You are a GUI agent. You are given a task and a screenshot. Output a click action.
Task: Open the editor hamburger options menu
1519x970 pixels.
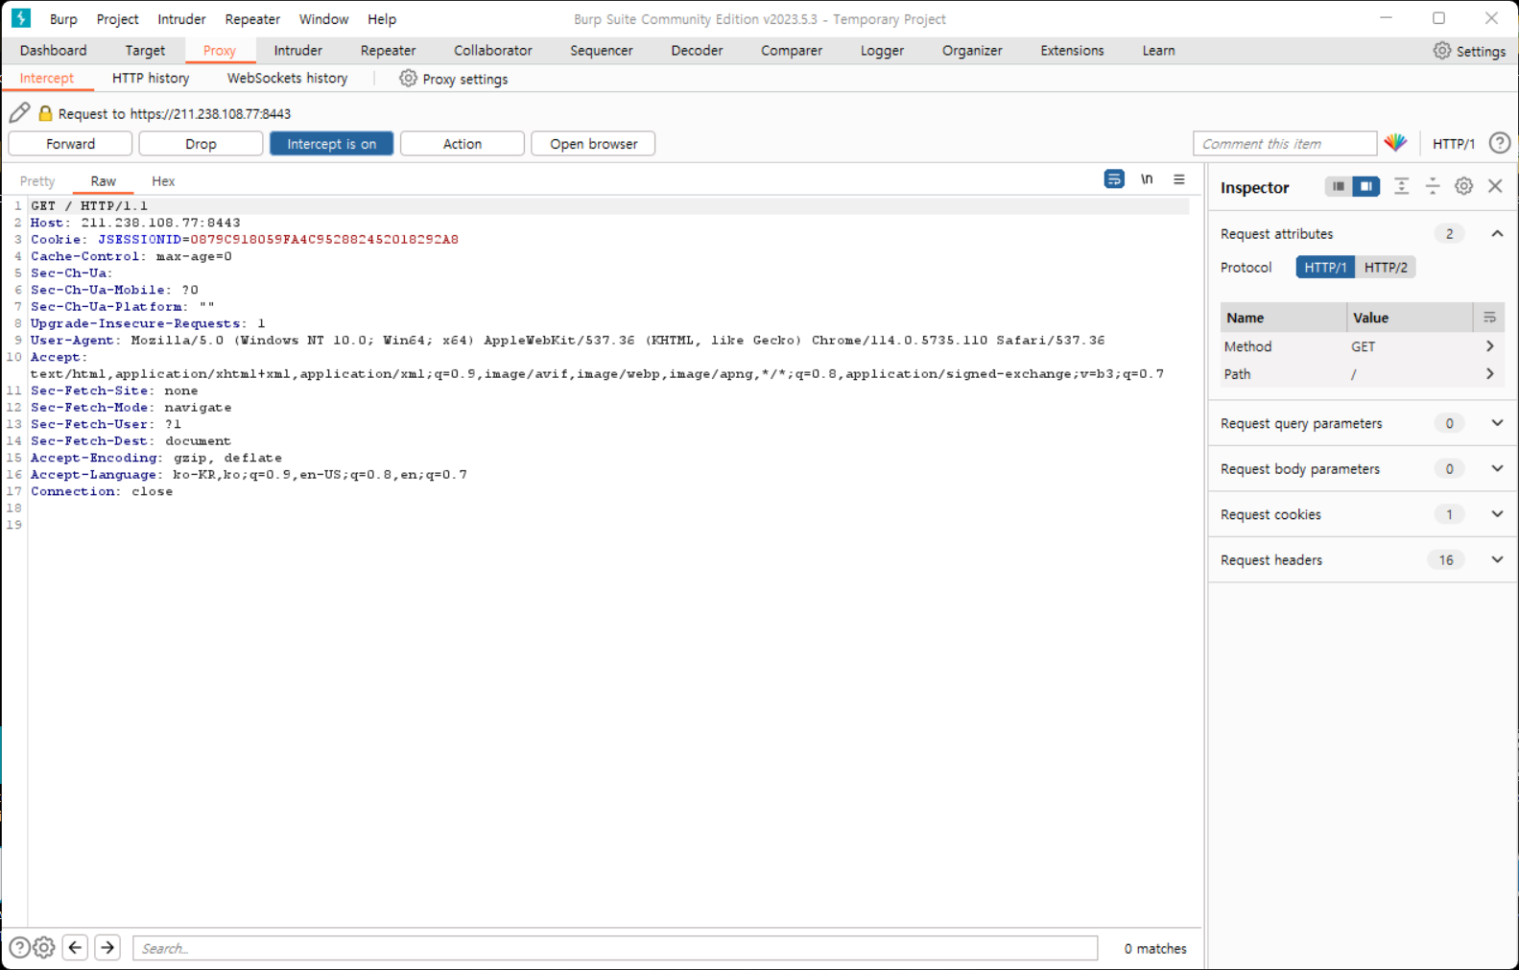(1179, 179)
